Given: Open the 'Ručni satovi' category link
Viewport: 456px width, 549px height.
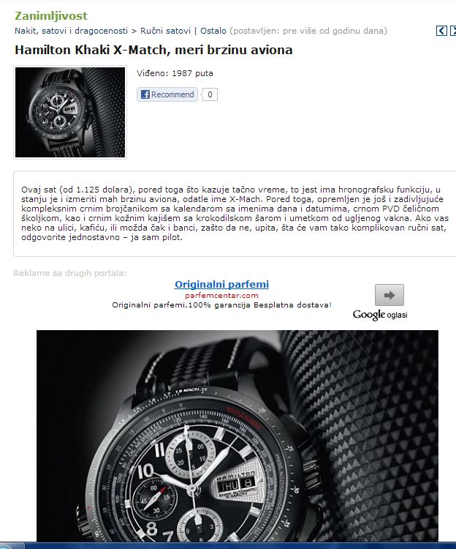Looking at the screenshot, I should coord(165,31).
